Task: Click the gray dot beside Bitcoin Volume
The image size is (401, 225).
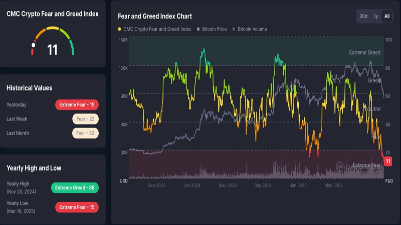Action: 234,29
